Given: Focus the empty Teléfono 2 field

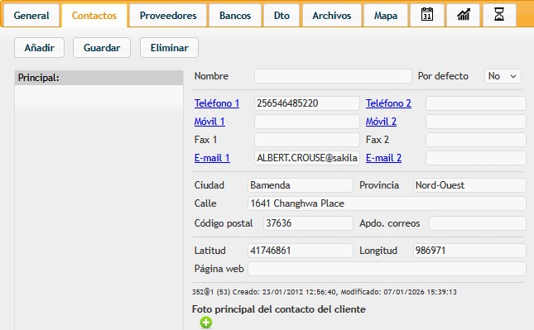Looking at the screenshot, I should tap(476, 103).
